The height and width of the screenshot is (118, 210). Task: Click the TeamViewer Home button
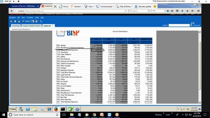63,7
